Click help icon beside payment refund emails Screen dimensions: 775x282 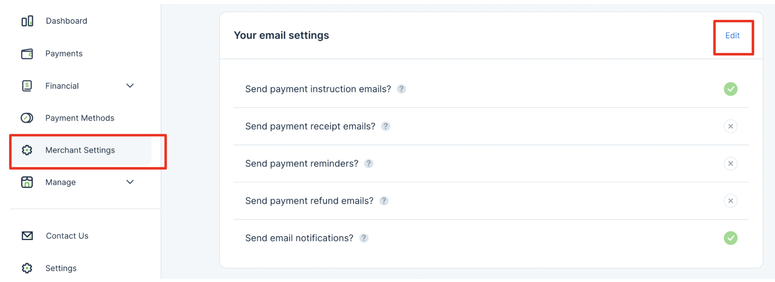click(x=384, y=201)
